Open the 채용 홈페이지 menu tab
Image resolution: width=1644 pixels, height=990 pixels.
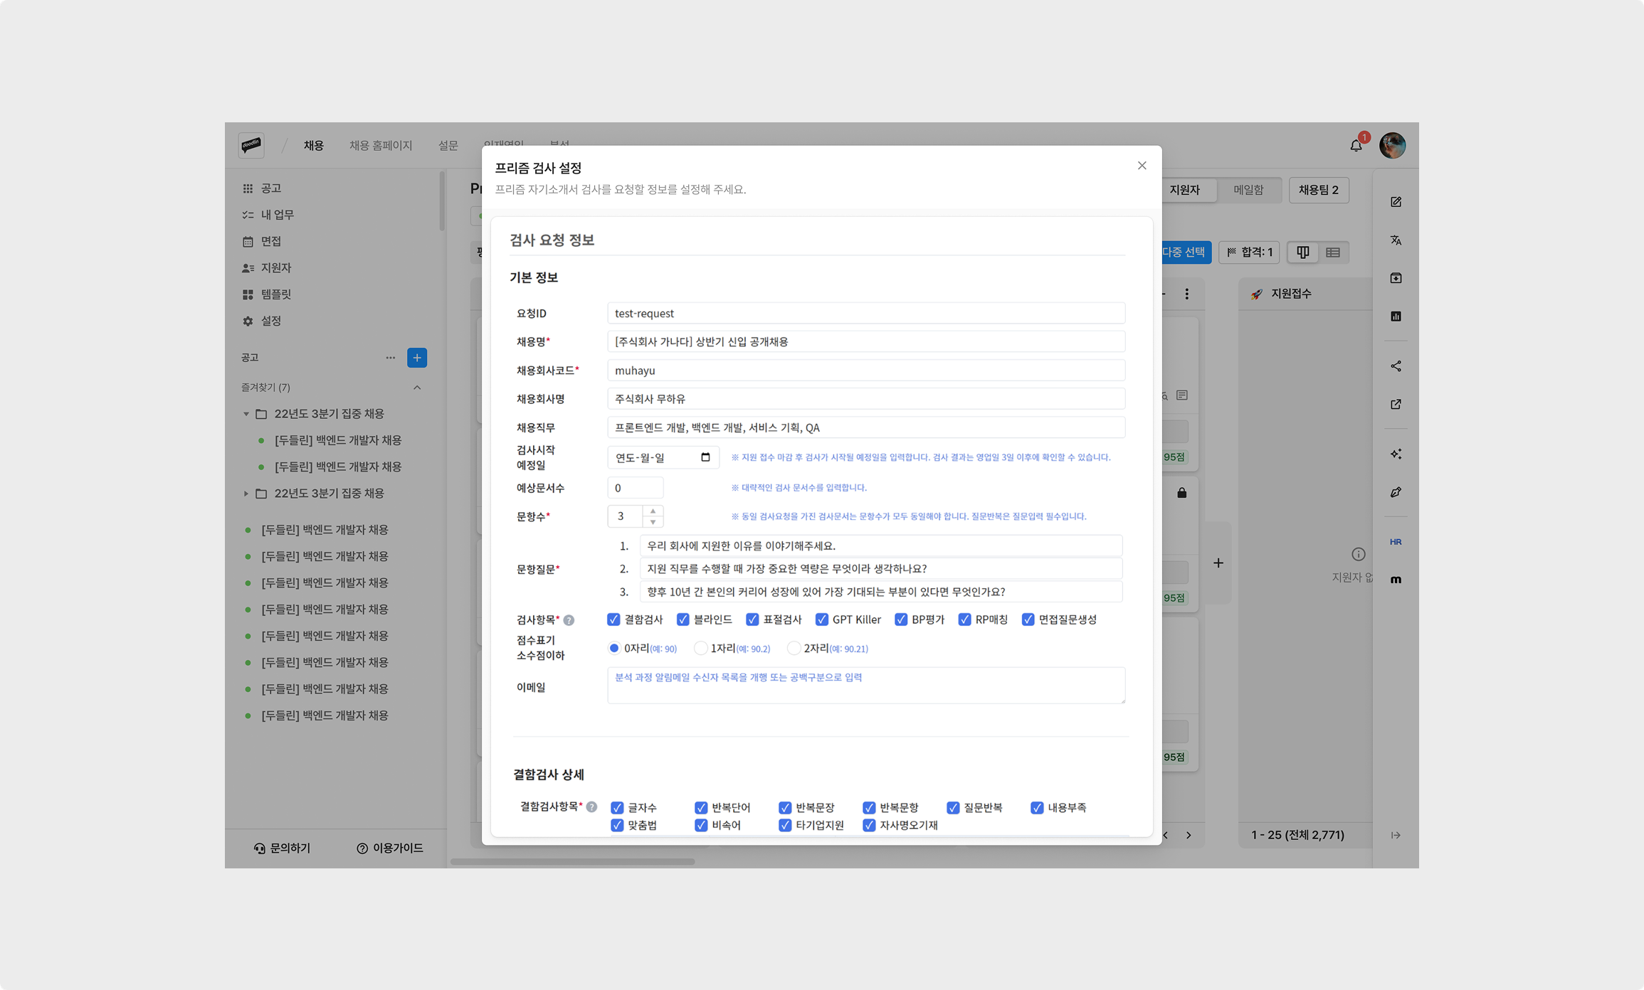380,146
